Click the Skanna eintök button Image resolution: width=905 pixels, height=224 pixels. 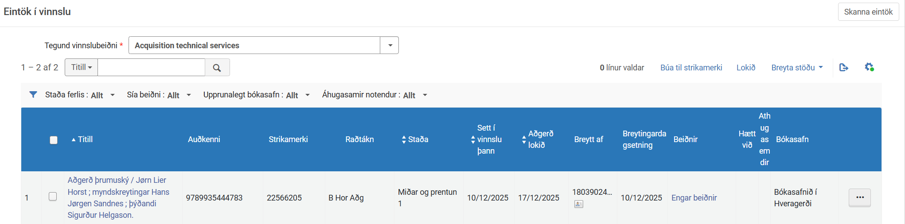[868, 12]
